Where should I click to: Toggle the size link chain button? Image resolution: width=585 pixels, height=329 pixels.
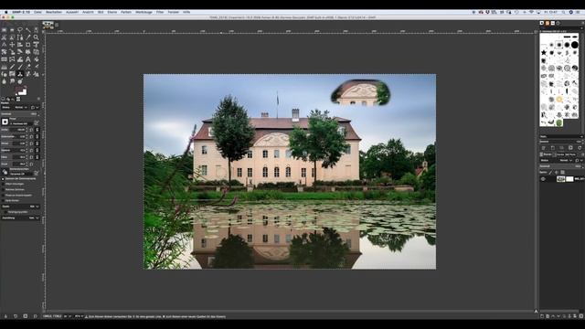37,130
